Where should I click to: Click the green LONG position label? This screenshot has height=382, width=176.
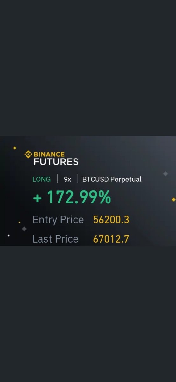pos(41,179)
